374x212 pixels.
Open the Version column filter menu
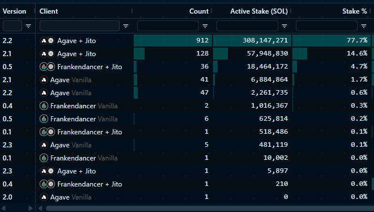(x=28, y=26)
